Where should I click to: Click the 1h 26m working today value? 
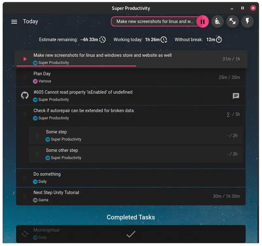pos(152,40)
